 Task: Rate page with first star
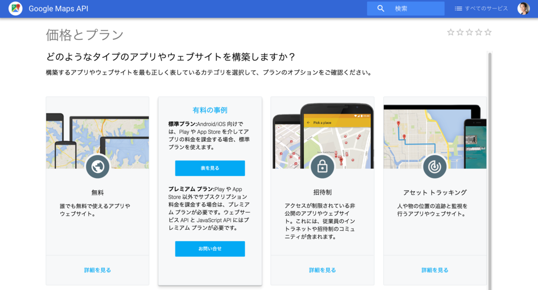coord(450,32)
